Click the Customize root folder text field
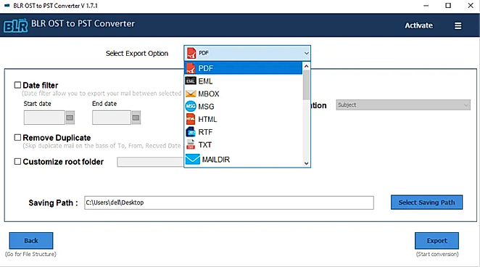Screen dimensions: 480x267 point(150,162)
